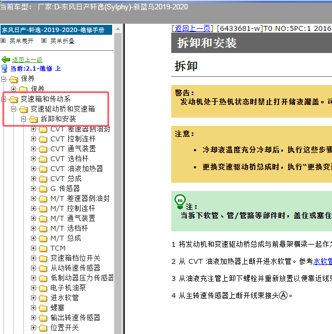Click step 4 从主转速传感器 text
The image size is (332, 334).
click(232, 295)
